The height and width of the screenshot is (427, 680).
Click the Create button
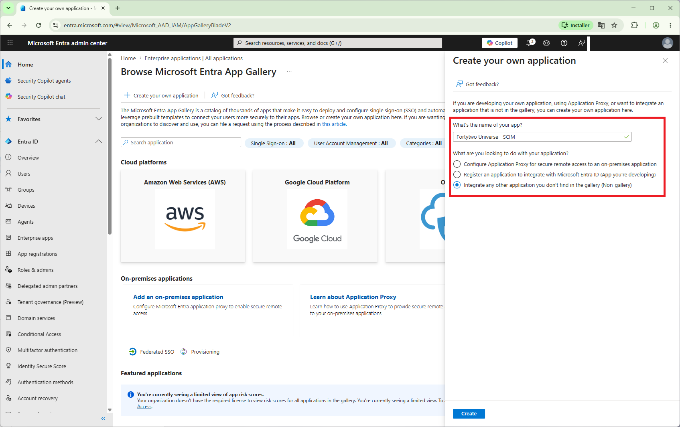[469, 414]
